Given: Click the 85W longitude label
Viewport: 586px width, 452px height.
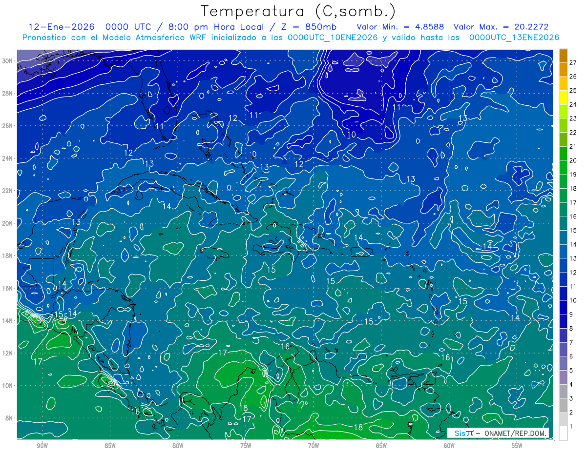Looking at the screenshot, I should pyautogui.click(x=110, y=445).
